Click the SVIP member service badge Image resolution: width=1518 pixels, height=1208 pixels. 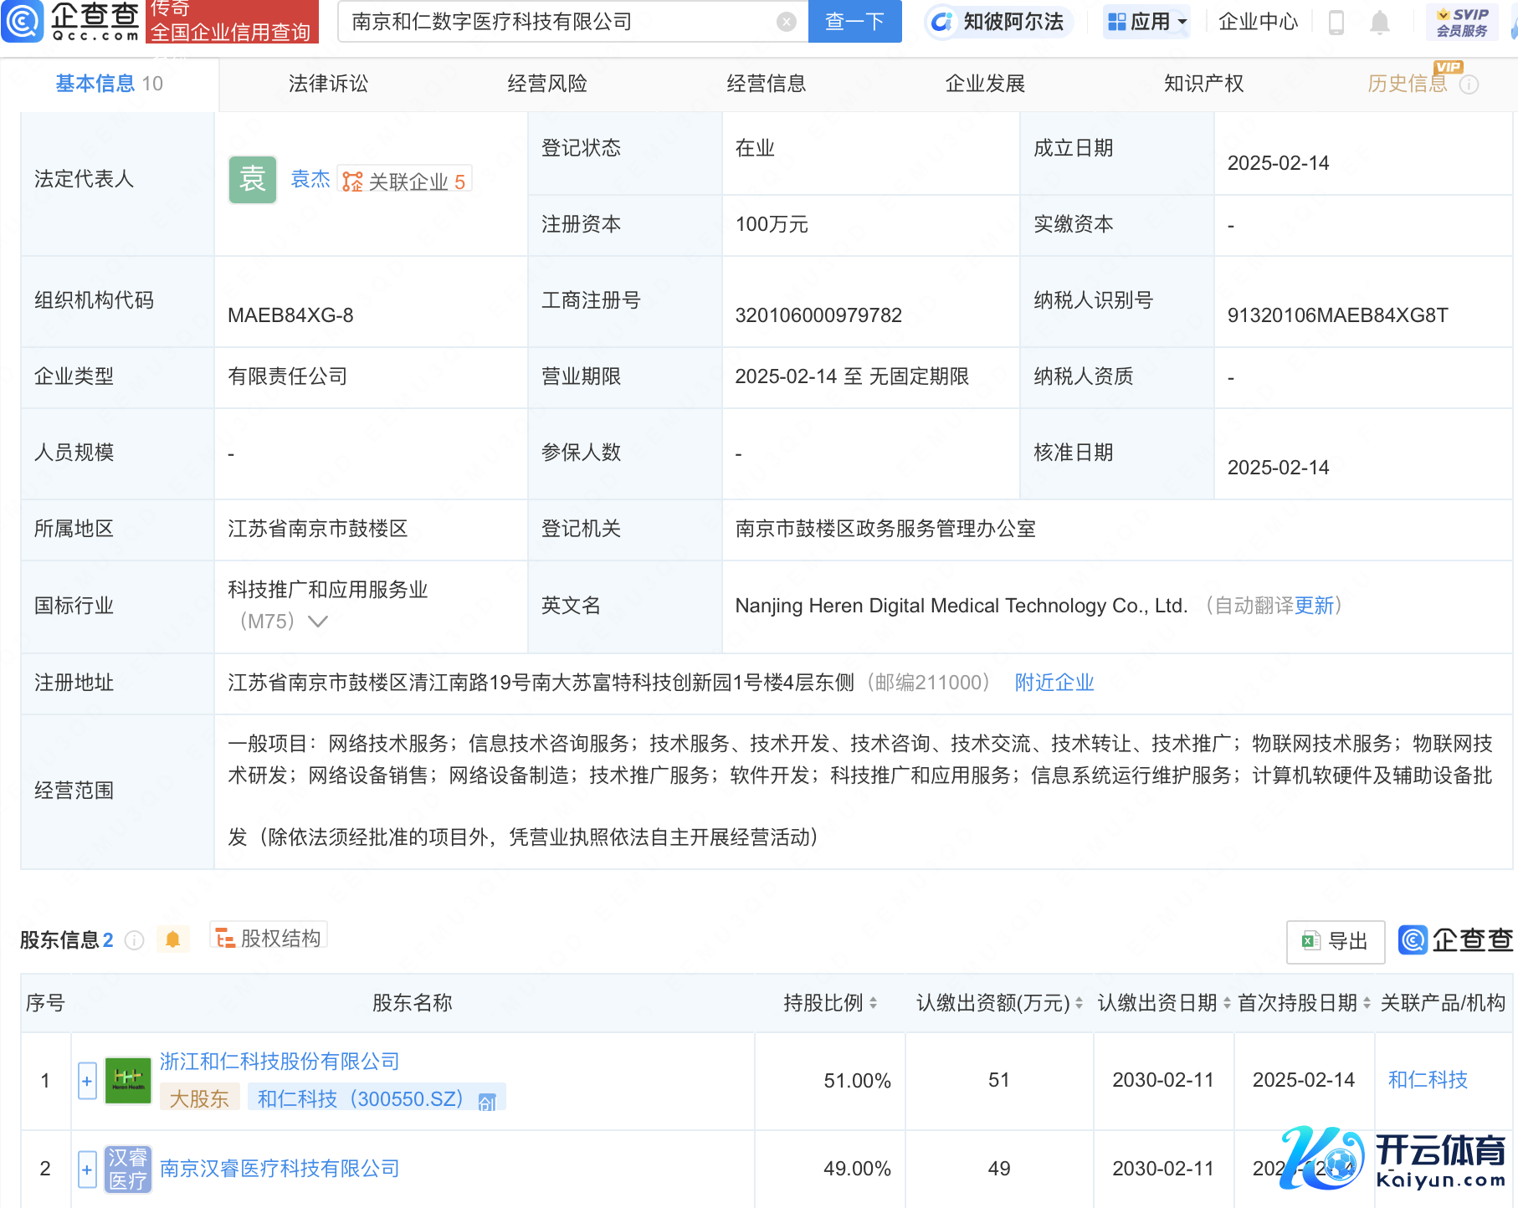(1462, 23)
